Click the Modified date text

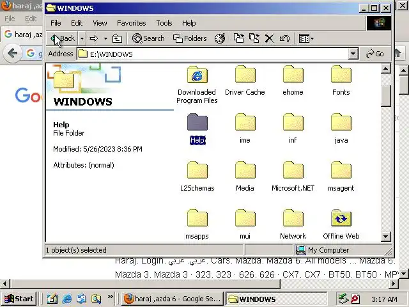click(x=98, y=149)
